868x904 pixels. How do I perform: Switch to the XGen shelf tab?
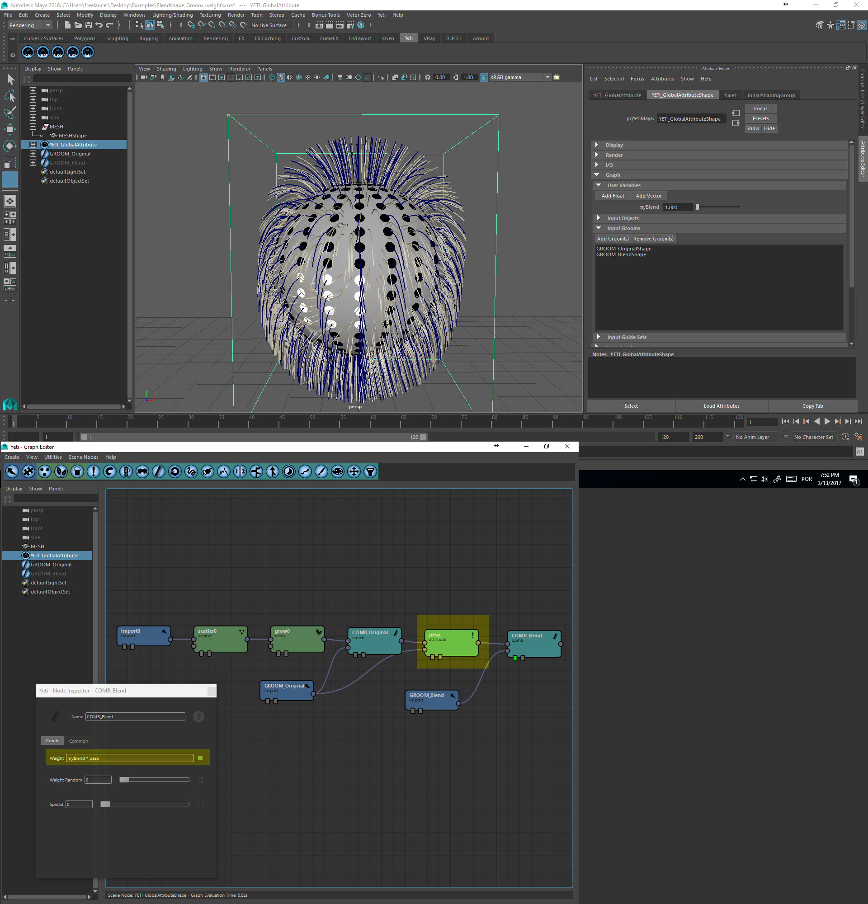(x=387, y=38)
